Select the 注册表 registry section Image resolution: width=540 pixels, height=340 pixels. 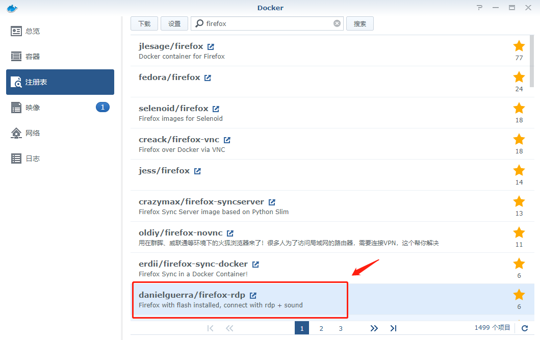pos(60,82)
